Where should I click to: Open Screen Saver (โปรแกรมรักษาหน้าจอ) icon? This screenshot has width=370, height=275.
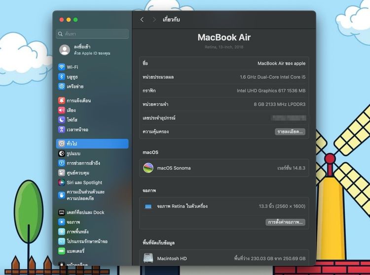(62, 241)
